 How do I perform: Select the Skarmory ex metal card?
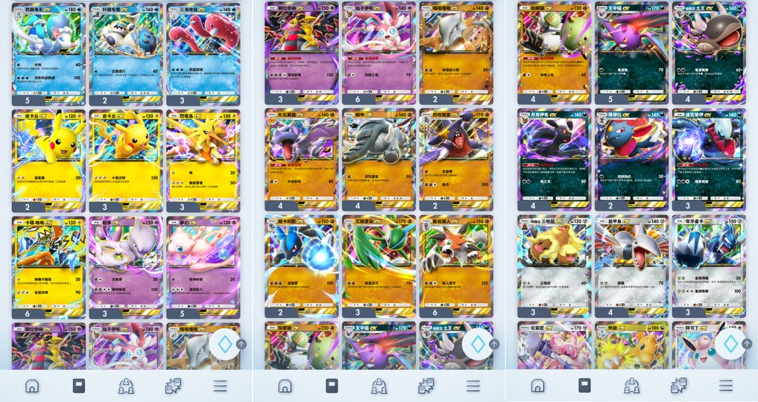(631, 267)
